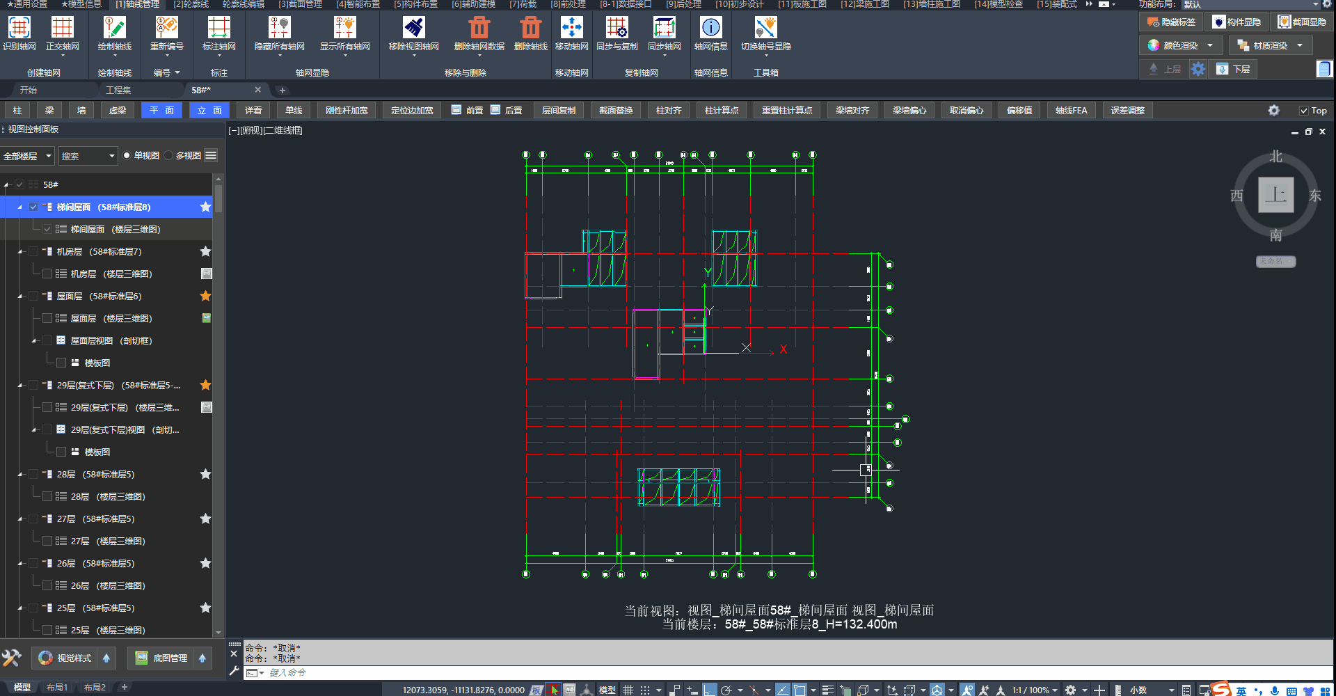The height and width of the screenshot is (696, 1336).
Task: Uncheck the Top checkbox
Action: 1303,111
